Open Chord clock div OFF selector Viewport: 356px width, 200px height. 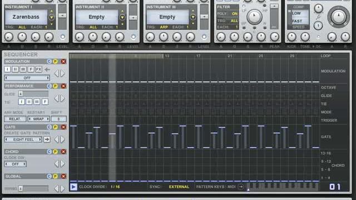pyautogui.click(x=15, y=164)
